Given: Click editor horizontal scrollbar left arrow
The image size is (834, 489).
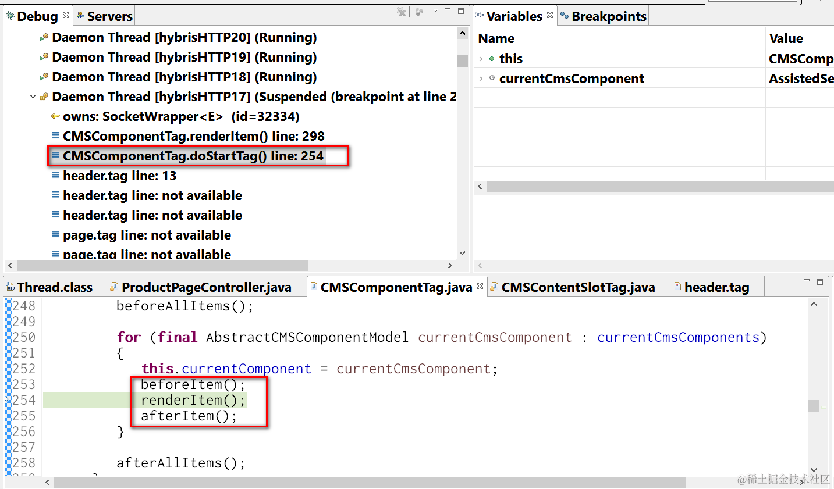Looking at the screenshot, I should pyautogui.click(x=48, y=483).
